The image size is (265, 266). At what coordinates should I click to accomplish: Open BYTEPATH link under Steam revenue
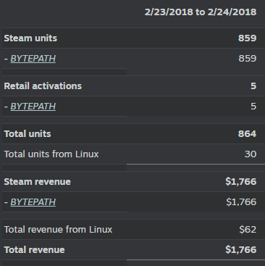coord(33,202)
